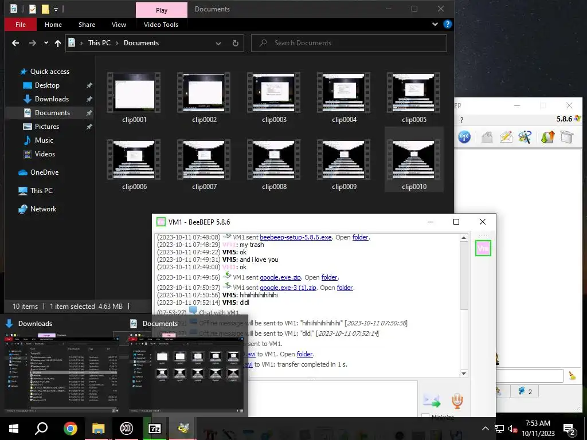The width and height of the screenshot is (587, 440).
Task: Open the google.exe.zip link in chat
Action: (x=280, y=277)
